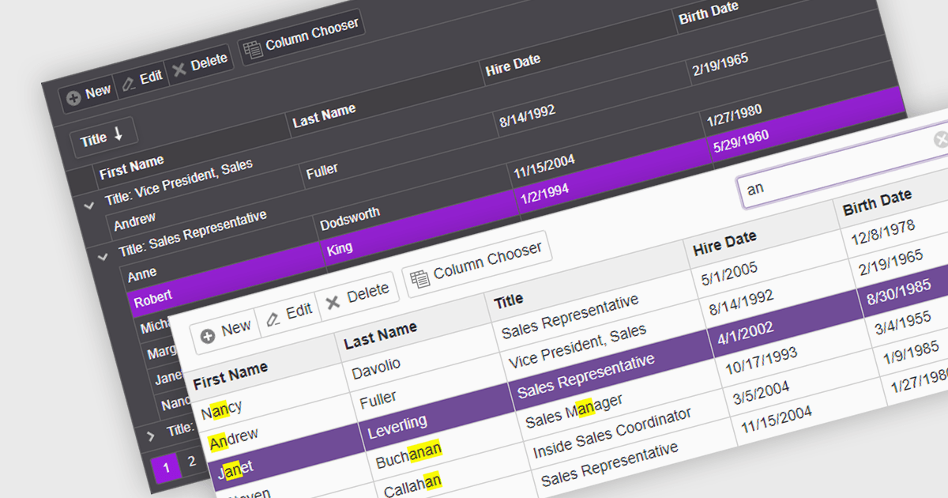Click column chooser icon in dark grid
This screenshot has width=948, height=498.
click(x=253, y=49)
